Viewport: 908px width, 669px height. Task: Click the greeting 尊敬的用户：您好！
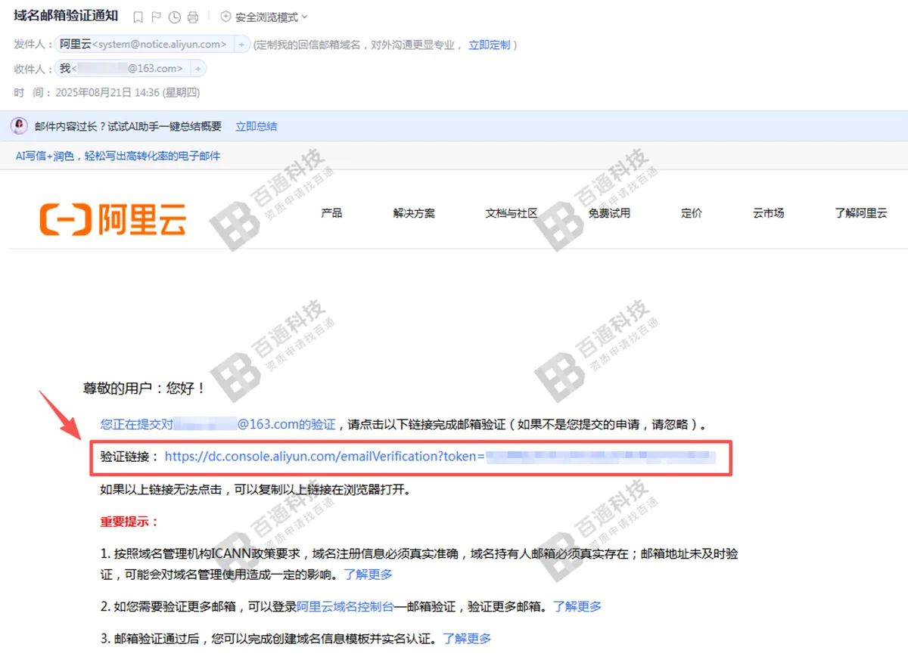point(144,389)
